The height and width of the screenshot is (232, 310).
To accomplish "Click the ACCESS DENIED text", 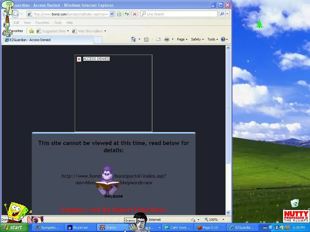I will point(96,59).
